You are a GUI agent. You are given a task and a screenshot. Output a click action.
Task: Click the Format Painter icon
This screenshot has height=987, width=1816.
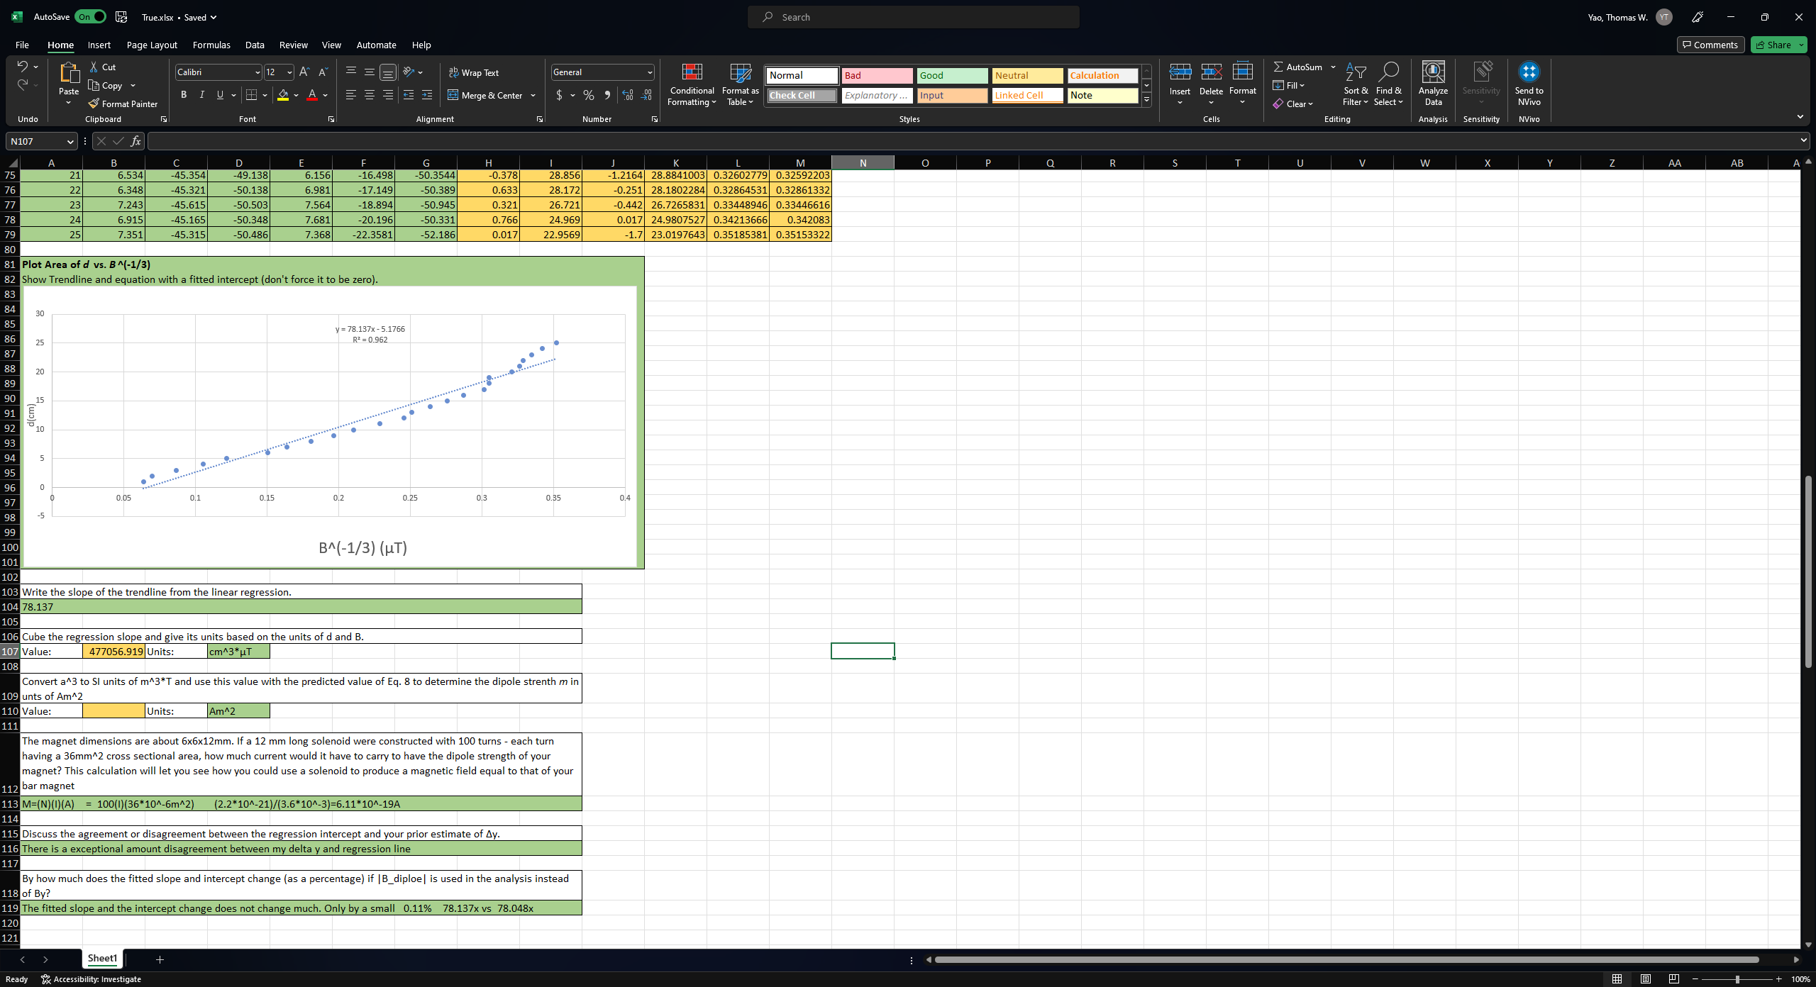pos(94,104)
